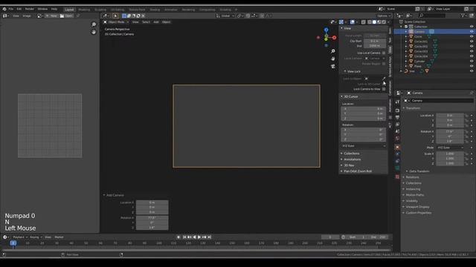Screen dimensions: 476x267
Task: Click the viewport zoom magnifier icon
Action: coord(333,51)
